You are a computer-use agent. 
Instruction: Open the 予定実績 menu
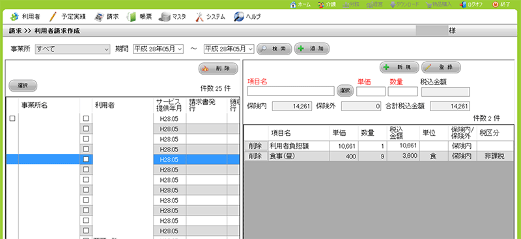[x=67, y=17]
